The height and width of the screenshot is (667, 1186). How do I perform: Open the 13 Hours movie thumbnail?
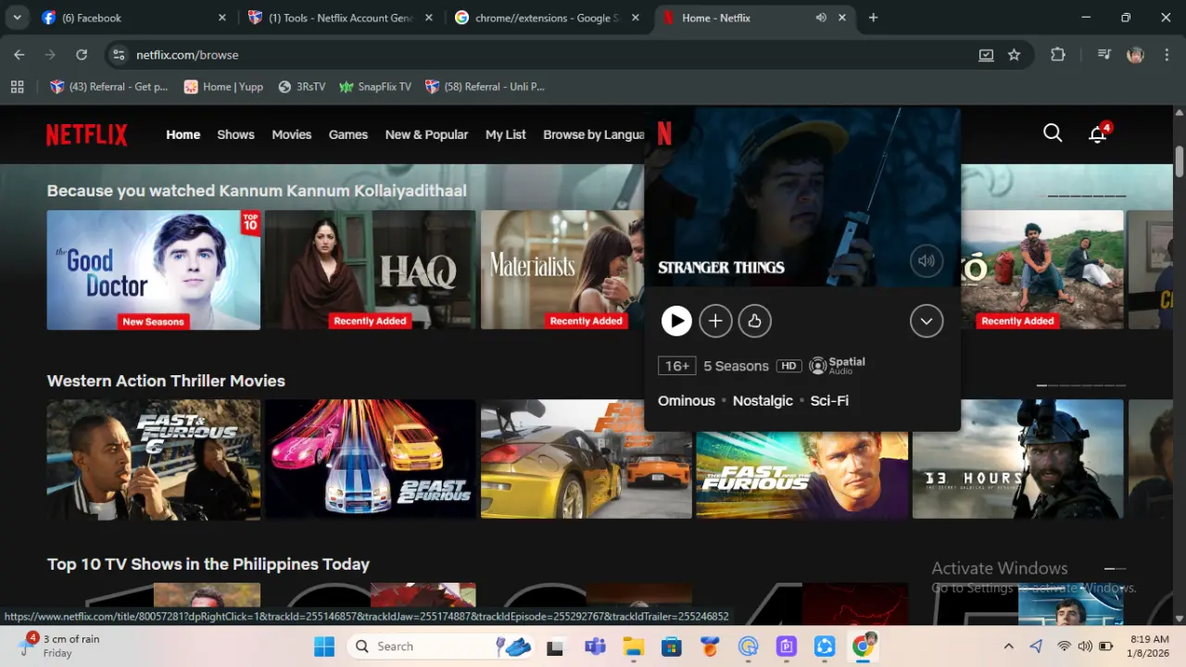pos(1017,459)
